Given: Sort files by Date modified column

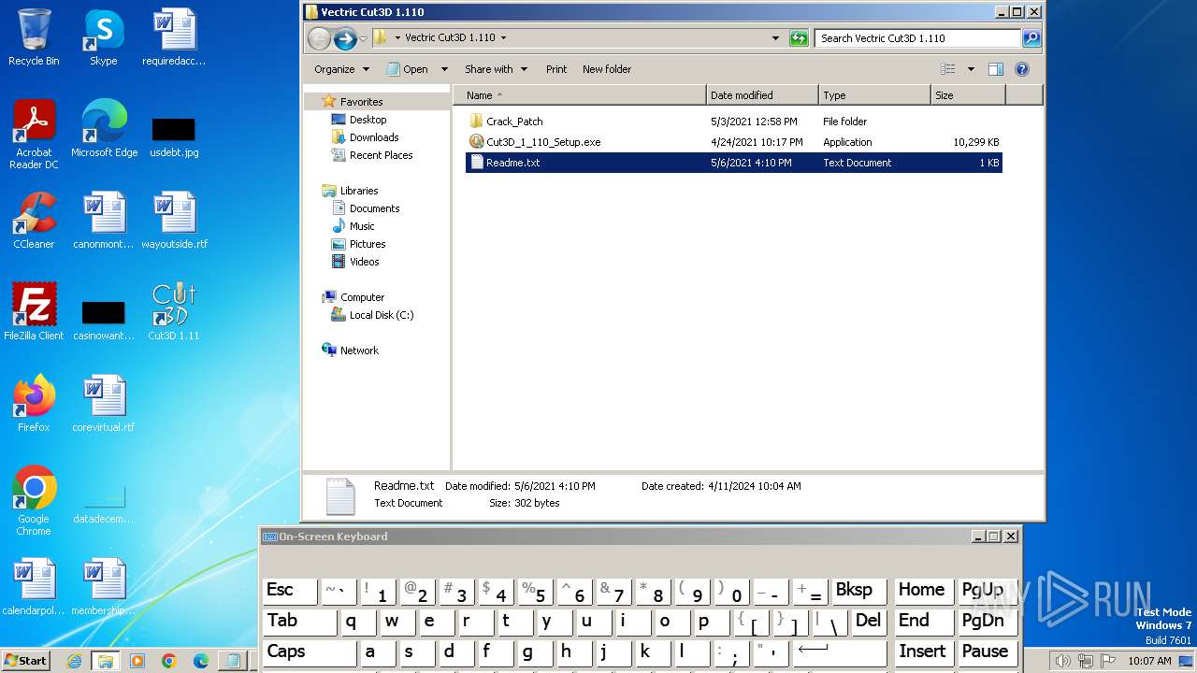Looking at the screenshot, I should (762, 95).
